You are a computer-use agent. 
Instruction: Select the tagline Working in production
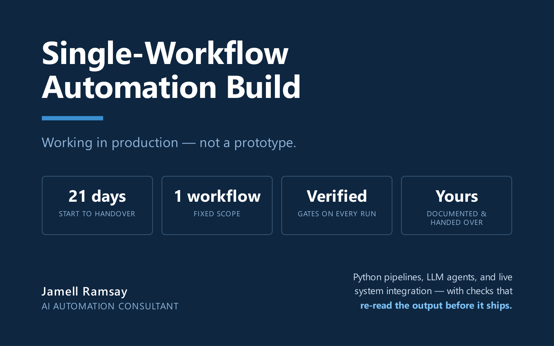169,143
